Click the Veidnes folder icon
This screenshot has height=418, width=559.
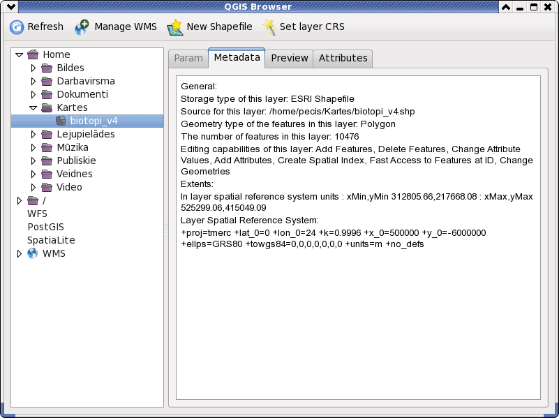coord(47,174)
